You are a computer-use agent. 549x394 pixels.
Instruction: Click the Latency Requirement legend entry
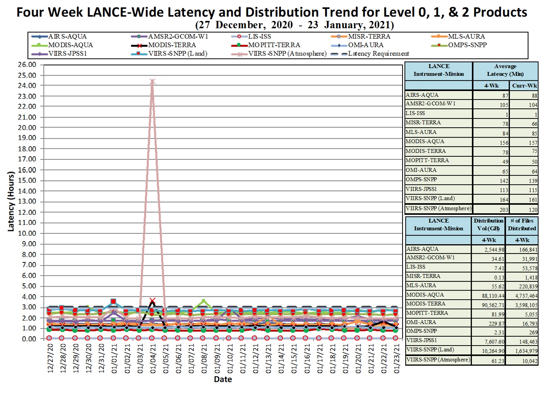[x=370, y=53]
